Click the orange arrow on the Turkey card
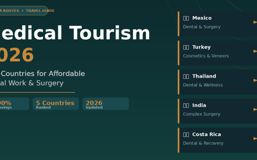Viewport: 257px width, 160px height. point(255,51)
